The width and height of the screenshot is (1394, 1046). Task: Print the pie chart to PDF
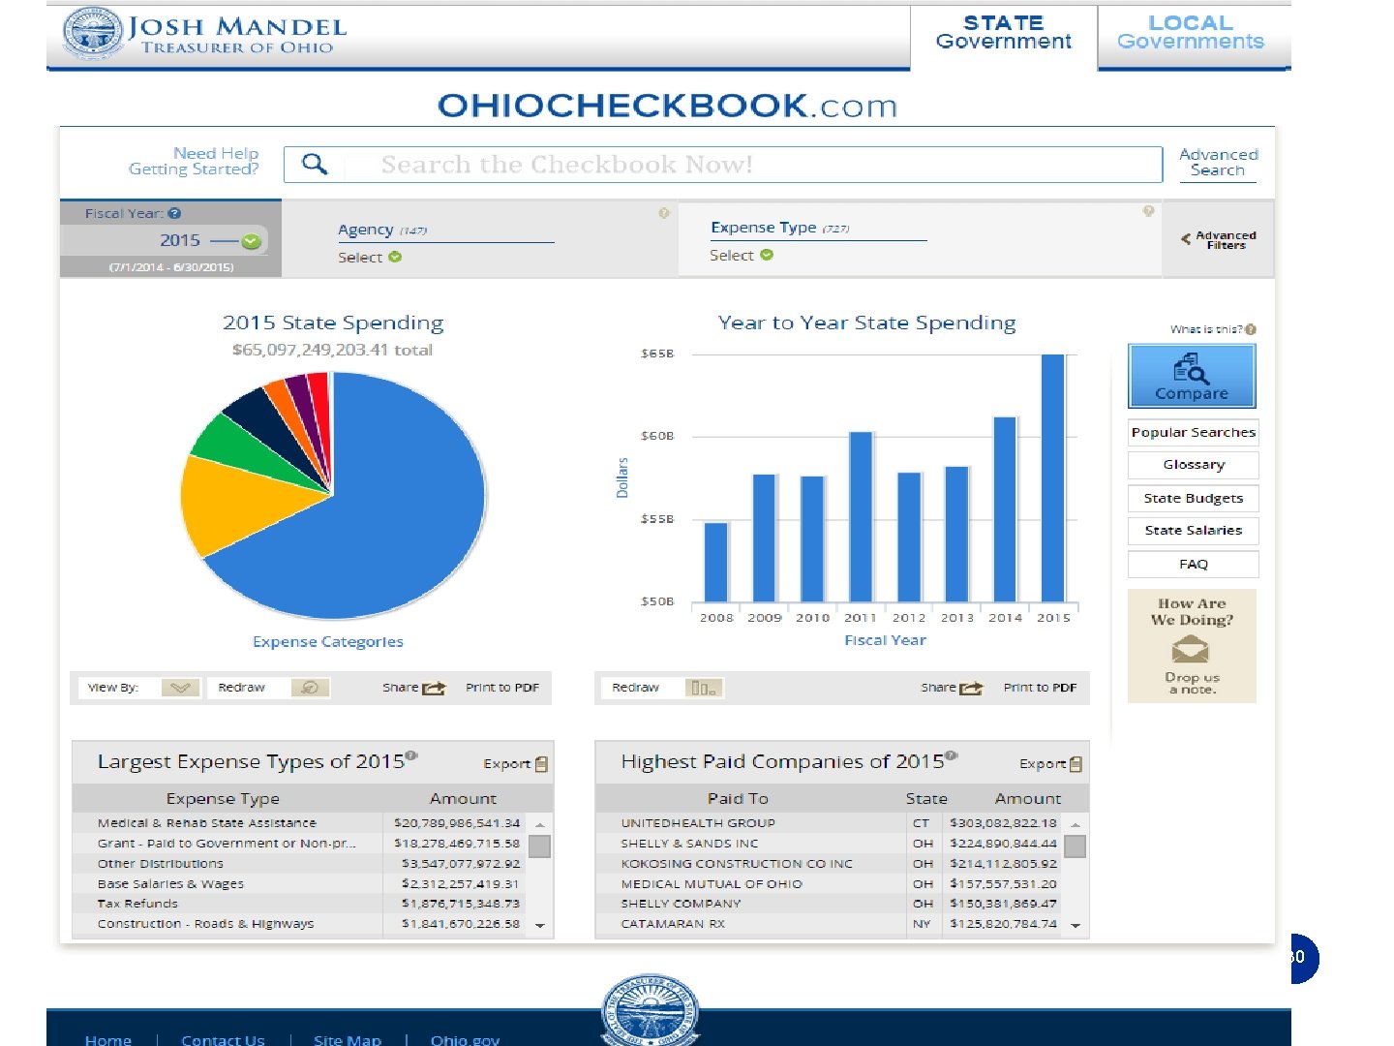click(501, 688)
